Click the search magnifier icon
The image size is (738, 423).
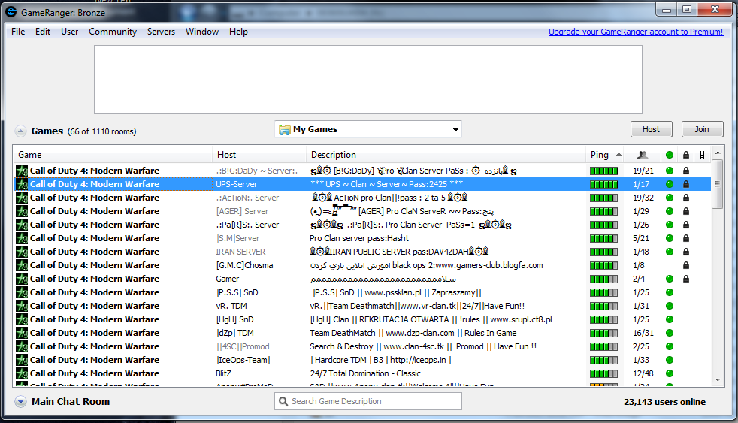pyautogui.click(x=283, y=401)
